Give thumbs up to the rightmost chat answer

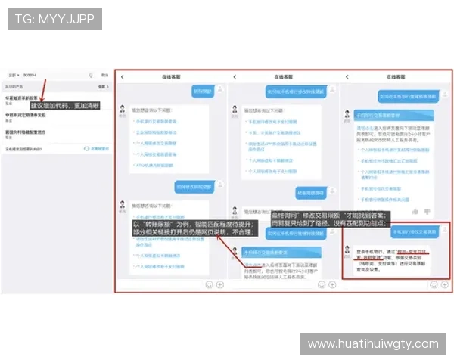(x=415, y=212)
